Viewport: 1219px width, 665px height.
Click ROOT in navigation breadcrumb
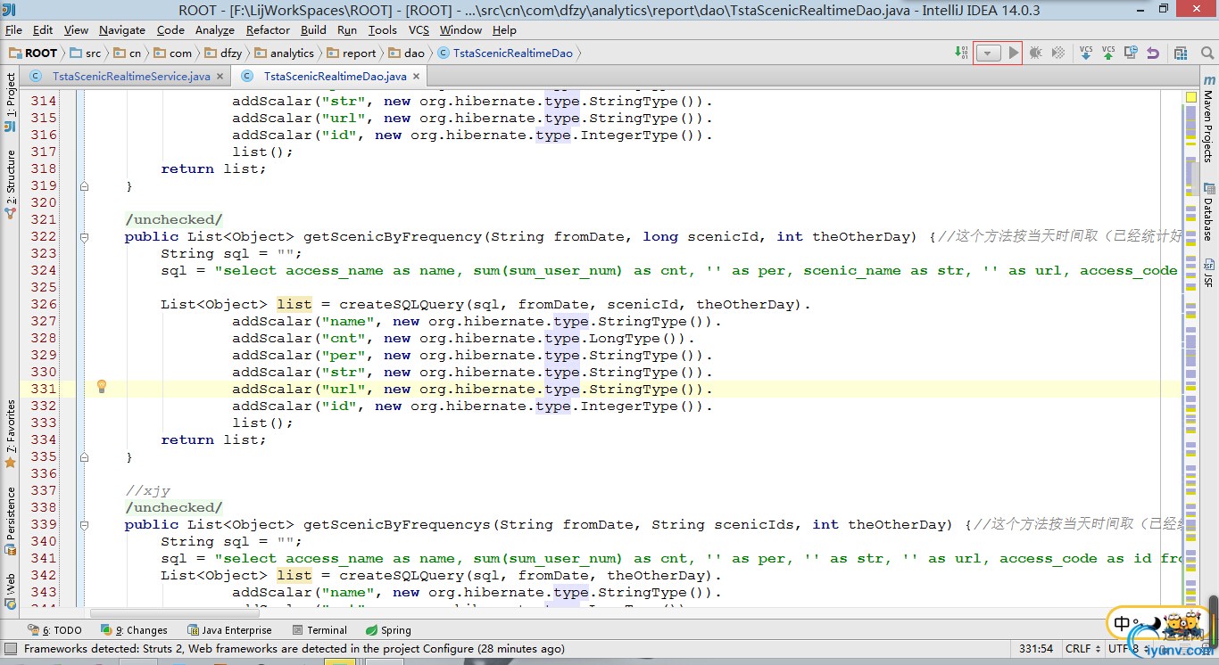34,53
